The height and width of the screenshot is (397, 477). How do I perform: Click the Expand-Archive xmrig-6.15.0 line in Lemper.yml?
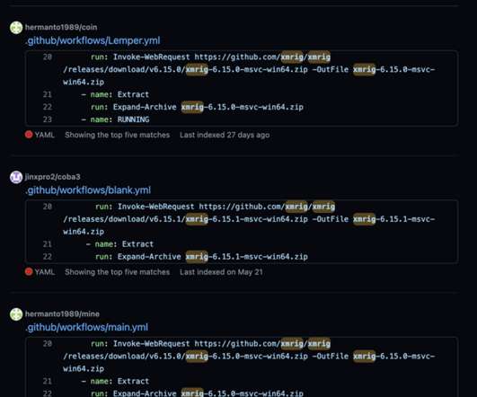[x=197, y=107]
